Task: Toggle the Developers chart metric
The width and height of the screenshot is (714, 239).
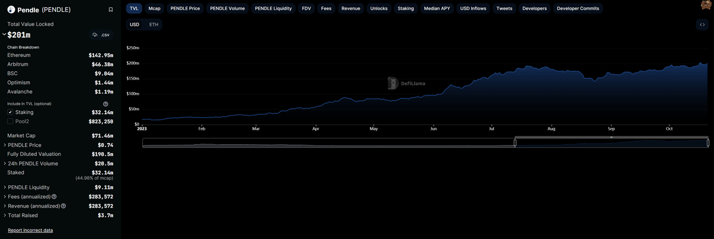Action: coord(534,8)
